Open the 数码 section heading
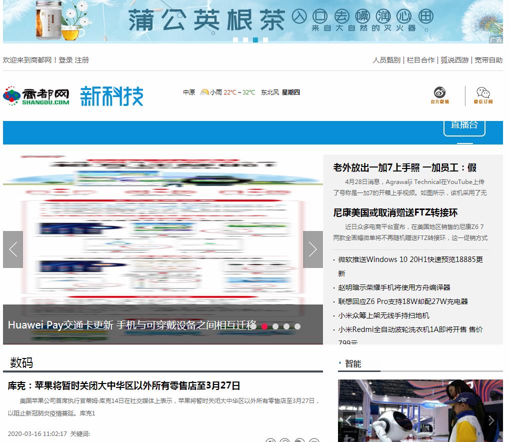Image resolution: width=510 pixels, height=442 pixels. click(21, 362)
